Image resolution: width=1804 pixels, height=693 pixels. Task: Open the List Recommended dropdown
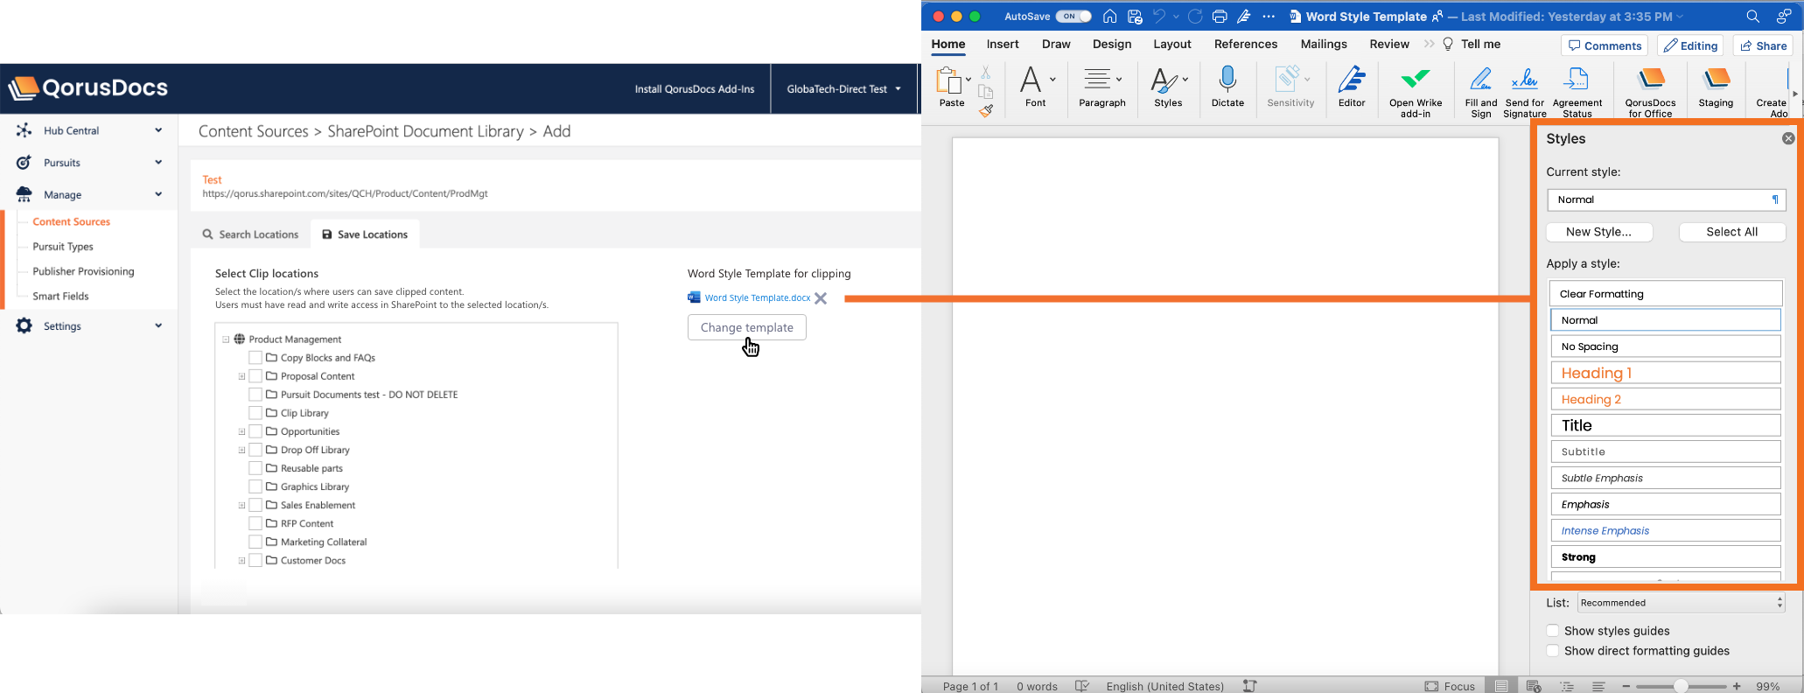(x=1681, y=603)
